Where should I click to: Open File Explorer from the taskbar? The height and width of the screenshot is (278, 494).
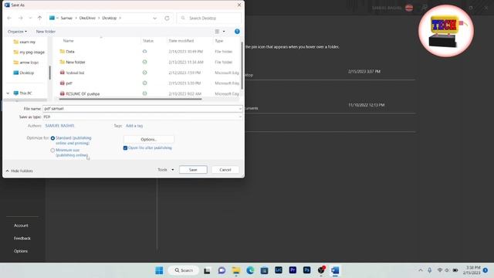click(x=236, y=270)
